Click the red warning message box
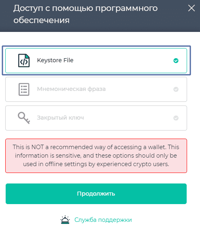The image size is (200, 234). click(96, 156)
